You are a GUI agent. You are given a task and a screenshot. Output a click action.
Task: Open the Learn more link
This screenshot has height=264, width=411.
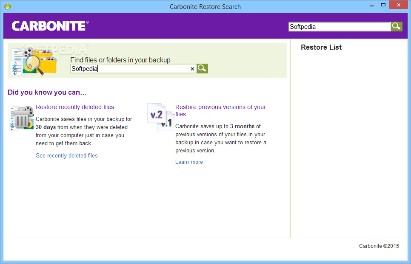pyautogui.click(x=189, y=162)
